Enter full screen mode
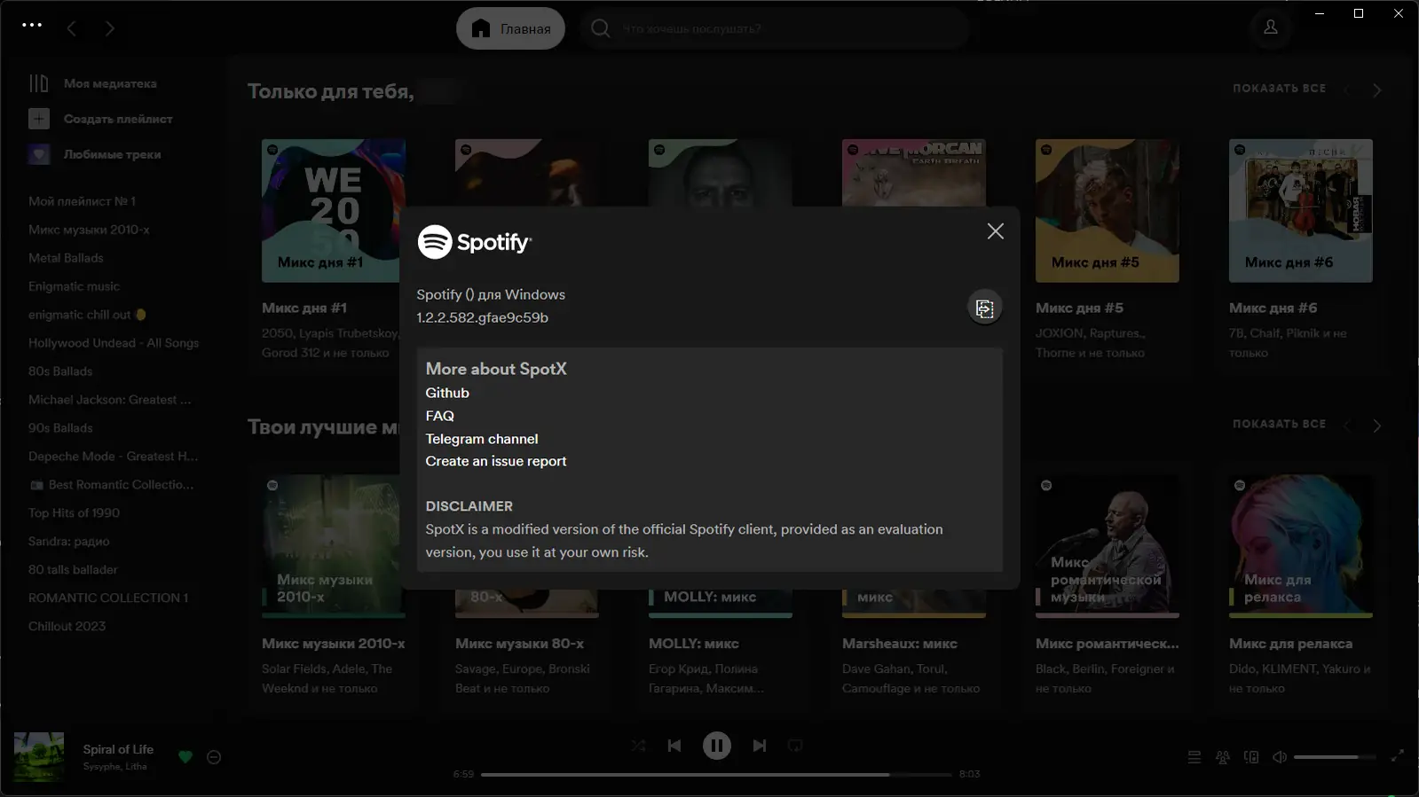 [1397, 756]
